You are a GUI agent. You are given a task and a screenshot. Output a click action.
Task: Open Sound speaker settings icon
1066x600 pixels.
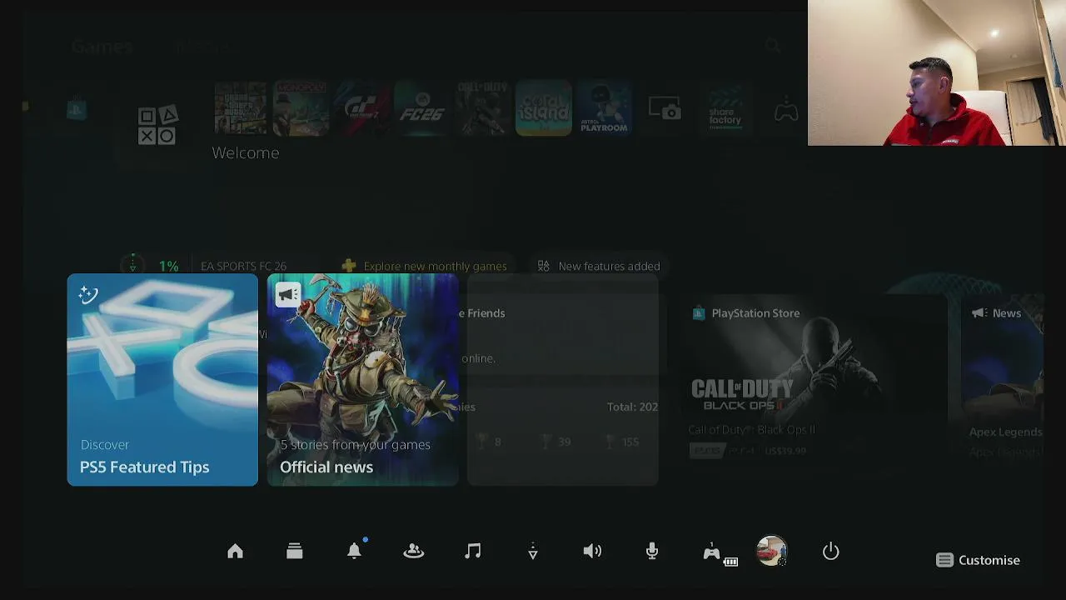coord(592,552)
